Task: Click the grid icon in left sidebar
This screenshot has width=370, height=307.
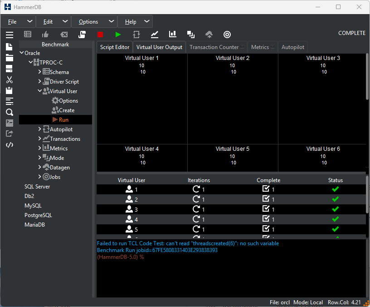Action: pos(10,123)
